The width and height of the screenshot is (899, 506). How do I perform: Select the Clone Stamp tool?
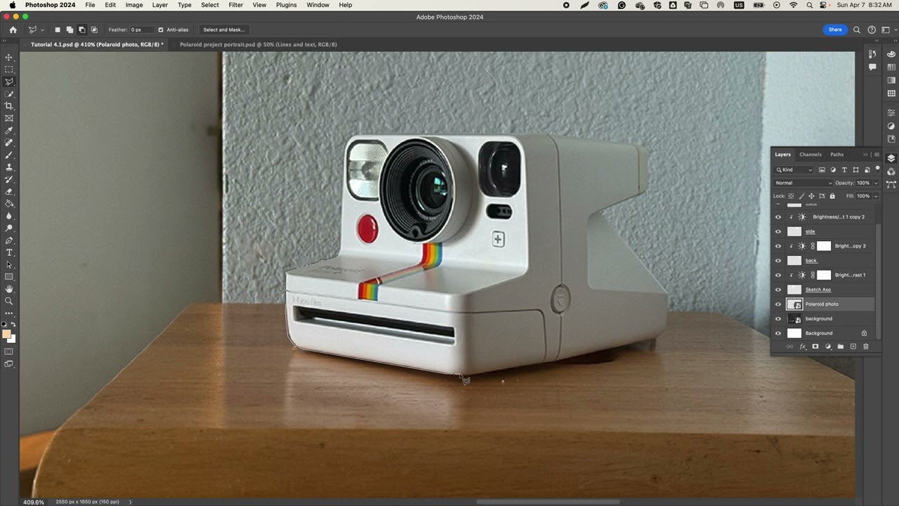[9, 167]
